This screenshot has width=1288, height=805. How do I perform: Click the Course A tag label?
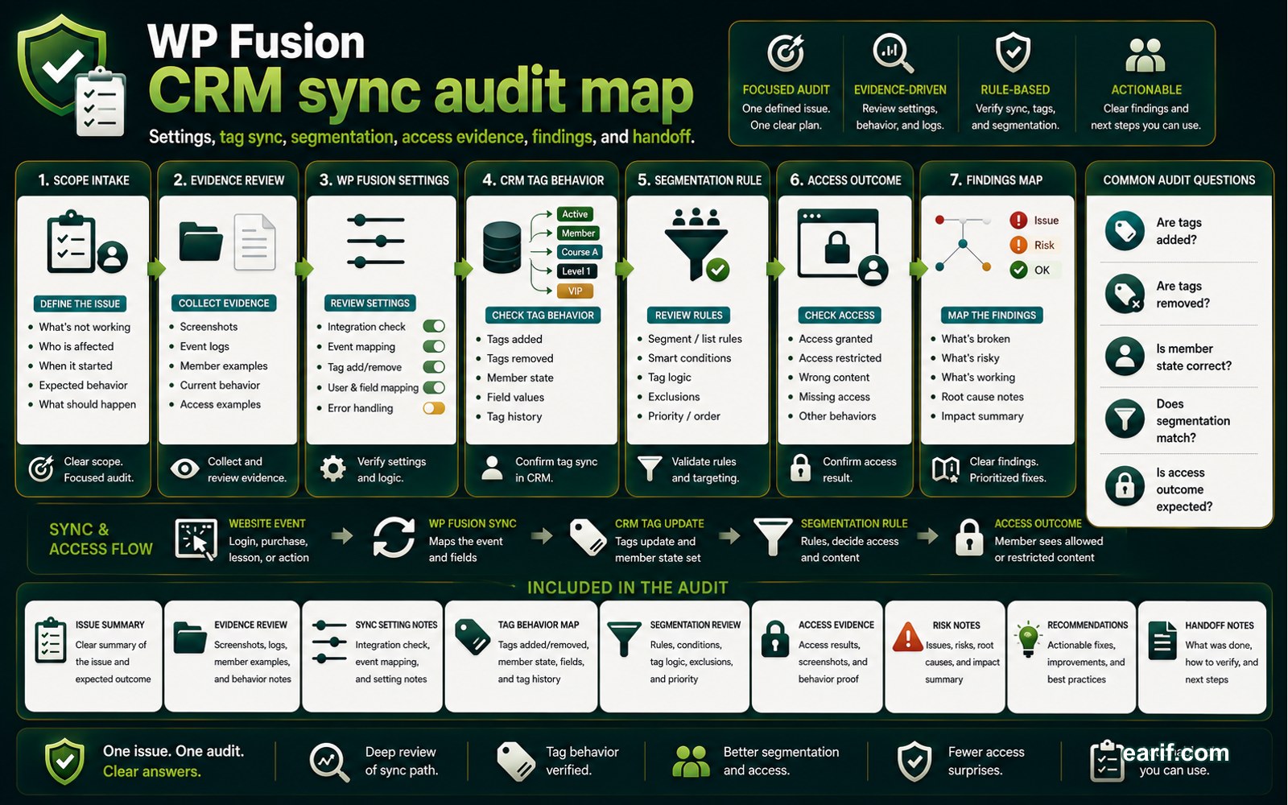coord(579,252)
